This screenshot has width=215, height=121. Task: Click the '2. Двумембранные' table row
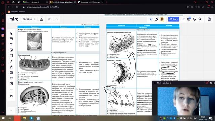[x=58, y=53]
